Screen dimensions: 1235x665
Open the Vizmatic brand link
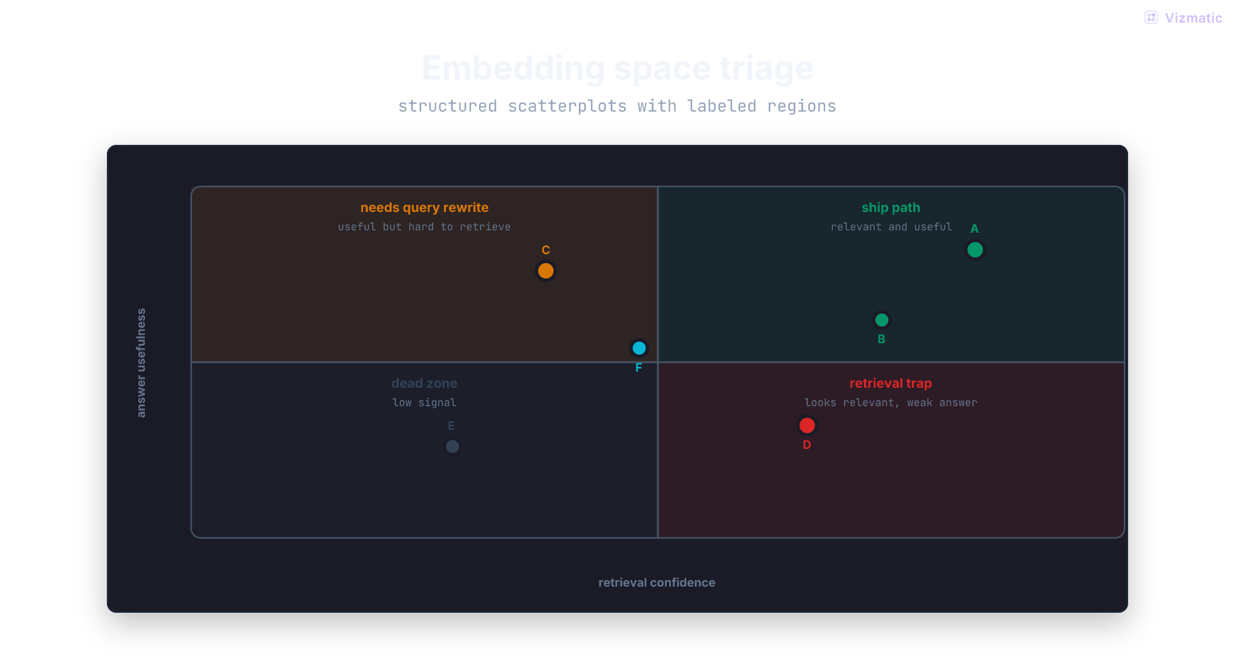click(x=1183, y=18)
